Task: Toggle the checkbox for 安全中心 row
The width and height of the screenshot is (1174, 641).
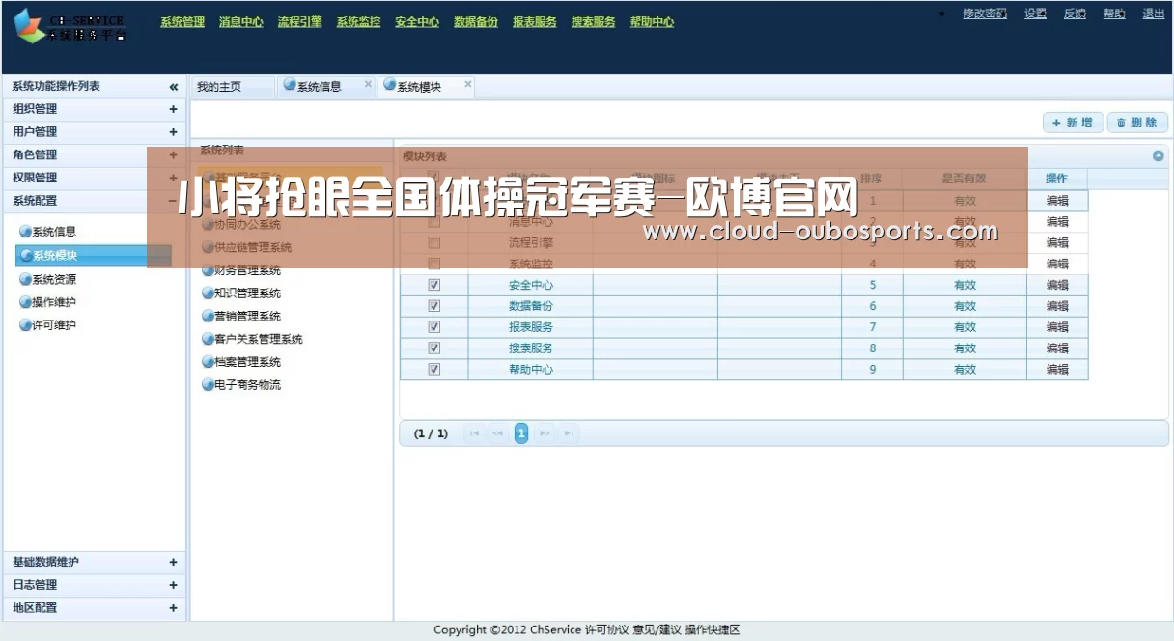Action: click(433, 285)
